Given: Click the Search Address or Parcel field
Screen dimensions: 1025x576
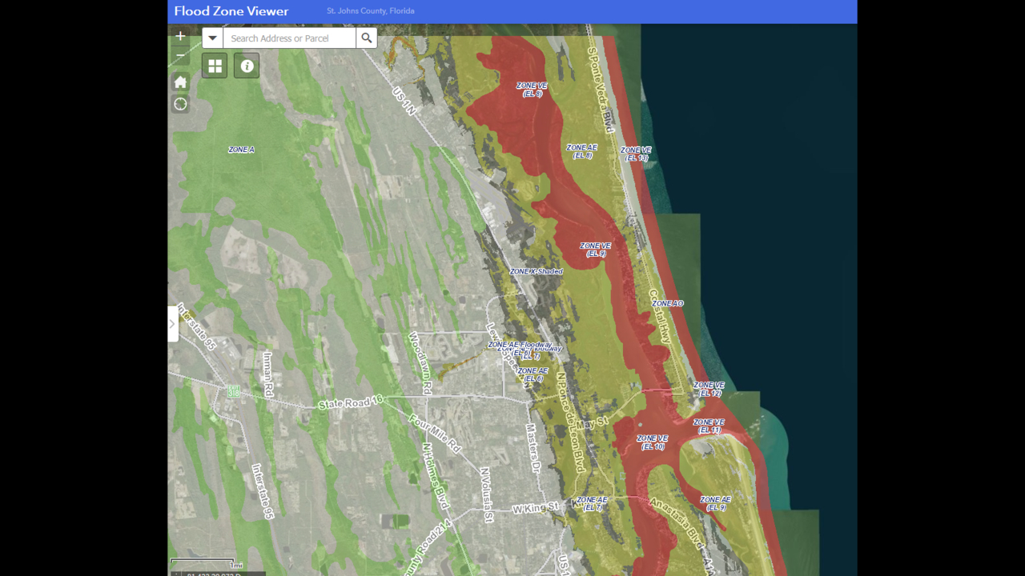Looking at the screenshot, I should pos(289,38).
